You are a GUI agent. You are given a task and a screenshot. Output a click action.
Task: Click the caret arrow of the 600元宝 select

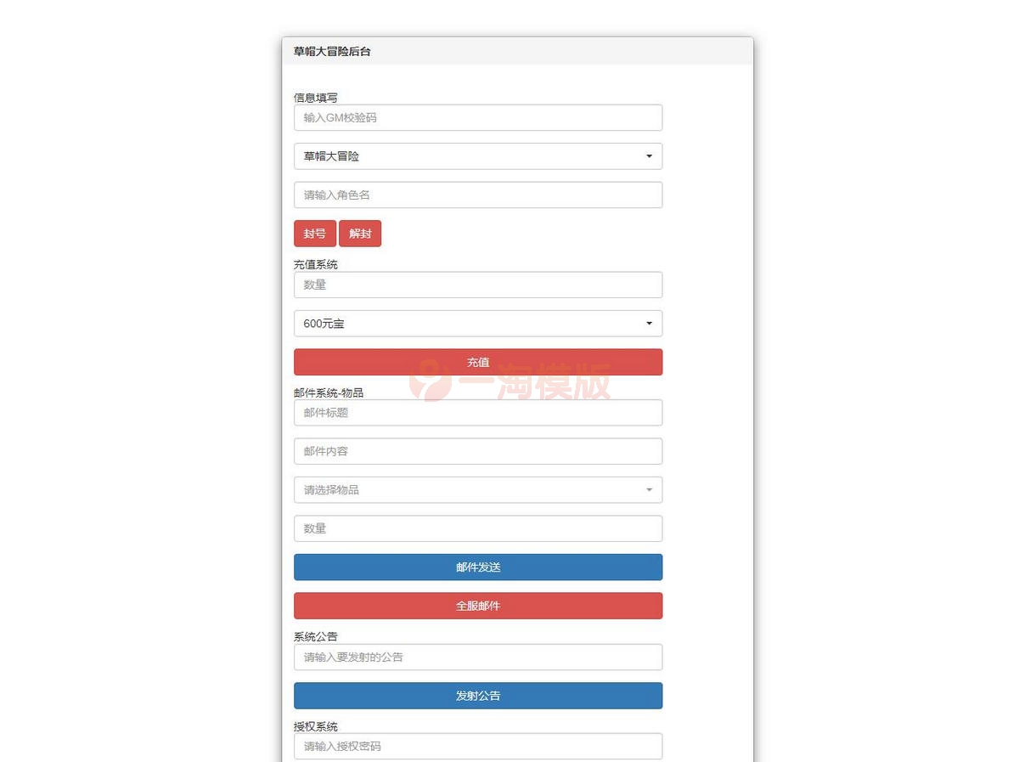(x=649, y=324)
